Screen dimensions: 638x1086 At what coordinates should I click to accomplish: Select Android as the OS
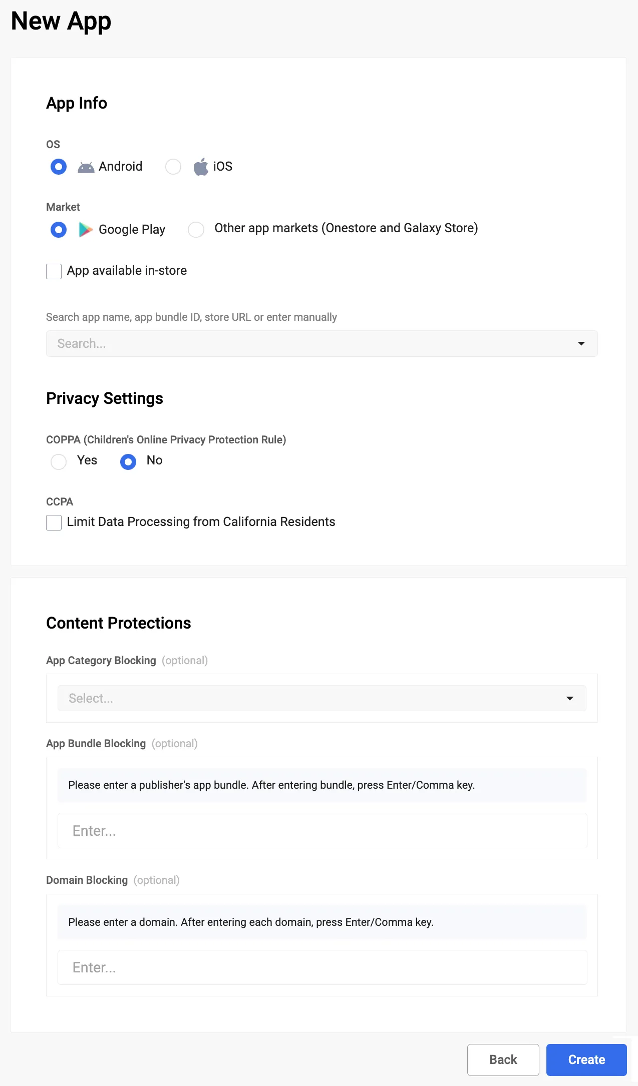coord(58,166)
